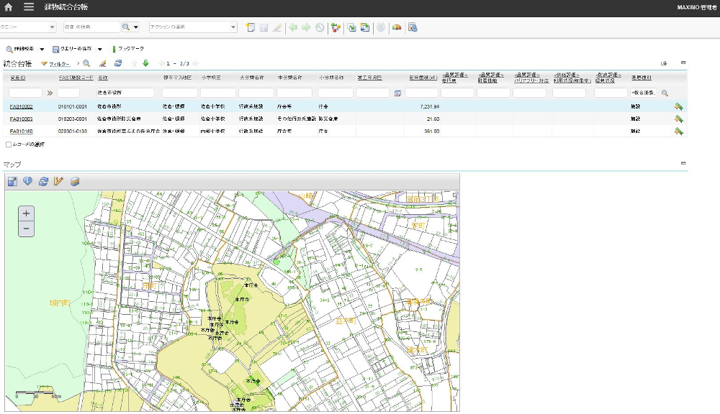Open the hamburger navigation menu
The width and height of the screenshot is (720, 414).
(x=29, y=7)
